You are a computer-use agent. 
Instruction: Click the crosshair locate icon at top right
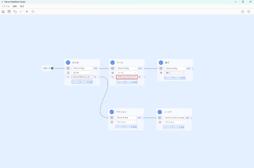pyautogui.click(x=243, y=11)
